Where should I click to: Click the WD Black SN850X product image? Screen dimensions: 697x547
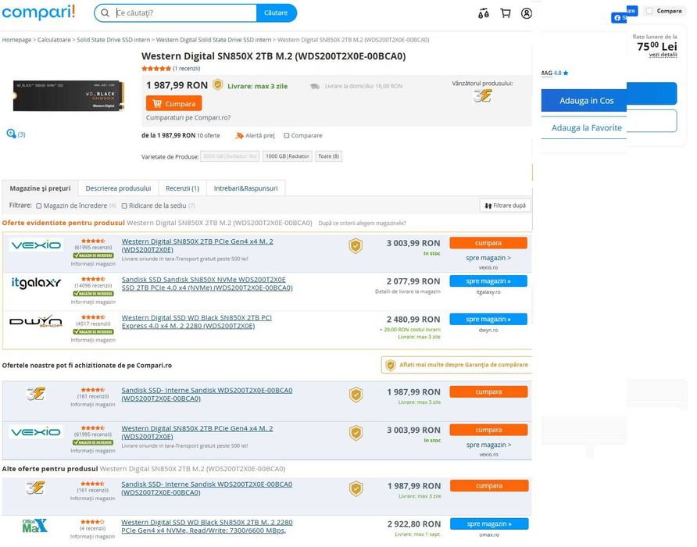tap(69, 95)
